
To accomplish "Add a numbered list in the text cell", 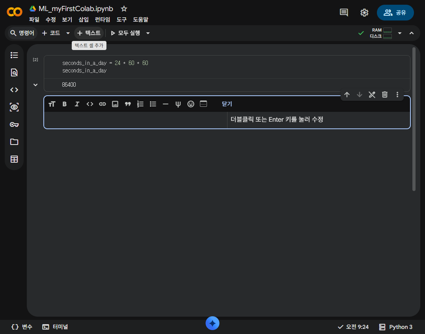I will (x=140, y=104).
